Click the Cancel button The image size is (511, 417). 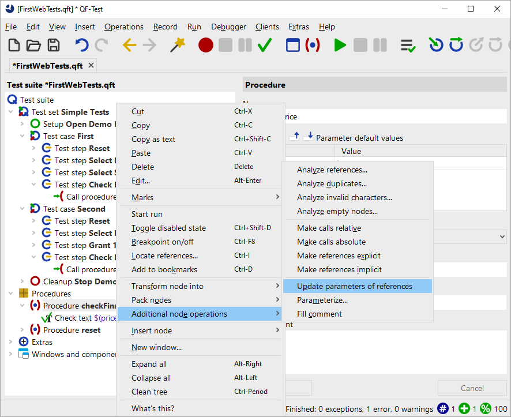coord(472,388)
